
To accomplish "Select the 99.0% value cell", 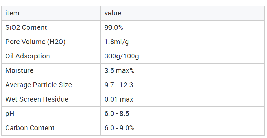I will (x=182, y=28).
